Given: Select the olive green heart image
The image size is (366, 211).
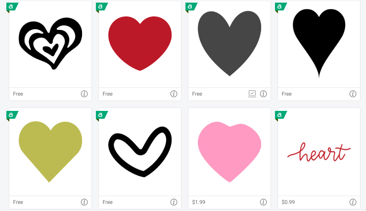Looking at the screenshot, I should (50, 152).
